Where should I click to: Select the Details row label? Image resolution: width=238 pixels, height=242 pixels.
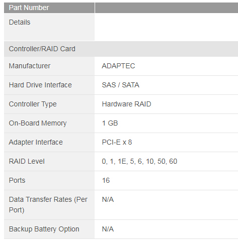tap(20, 22)
